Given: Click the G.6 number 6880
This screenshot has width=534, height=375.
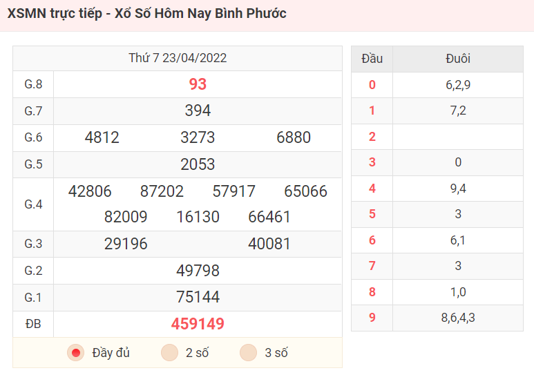Looking at the screenshot, I should click(x=294, y=137).
